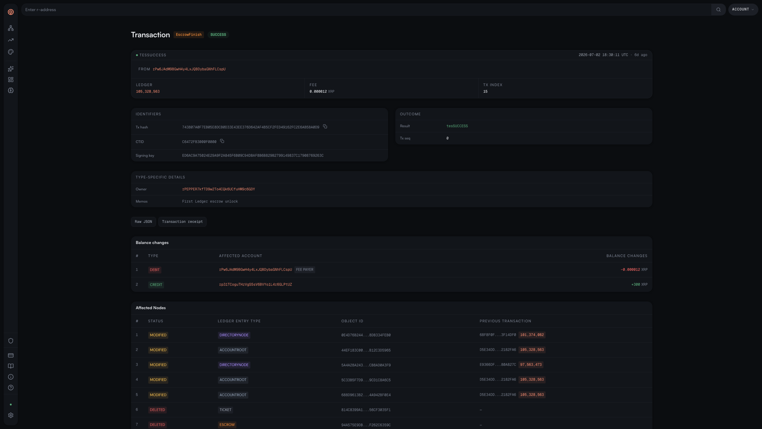Click object ID 5C33B5F7D9...9CD1C8A6C5
The width and height of the screenshot is (762, 429).
(366, 380)
